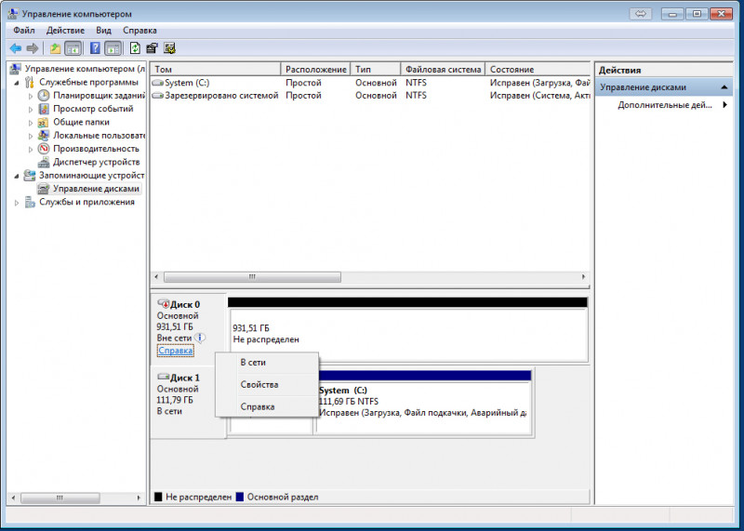Choose Свойства from the context menu
The width and height of the screenshot is (744, 531).
[x=259, y=385]
